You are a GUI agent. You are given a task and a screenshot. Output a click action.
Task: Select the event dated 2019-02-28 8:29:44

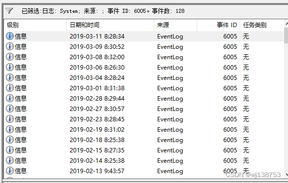pyautogui.click(x=144, y=98)
